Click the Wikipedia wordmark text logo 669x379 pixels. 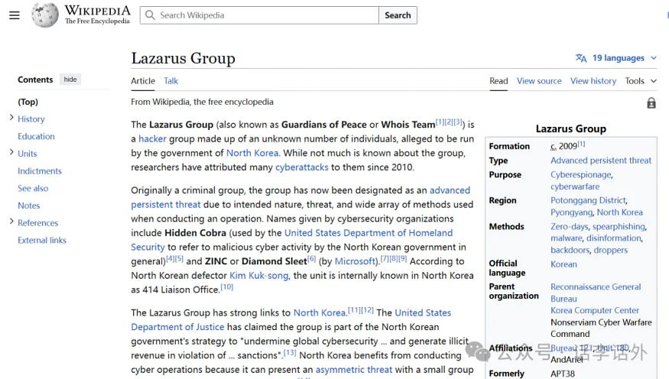click(97, 15)
